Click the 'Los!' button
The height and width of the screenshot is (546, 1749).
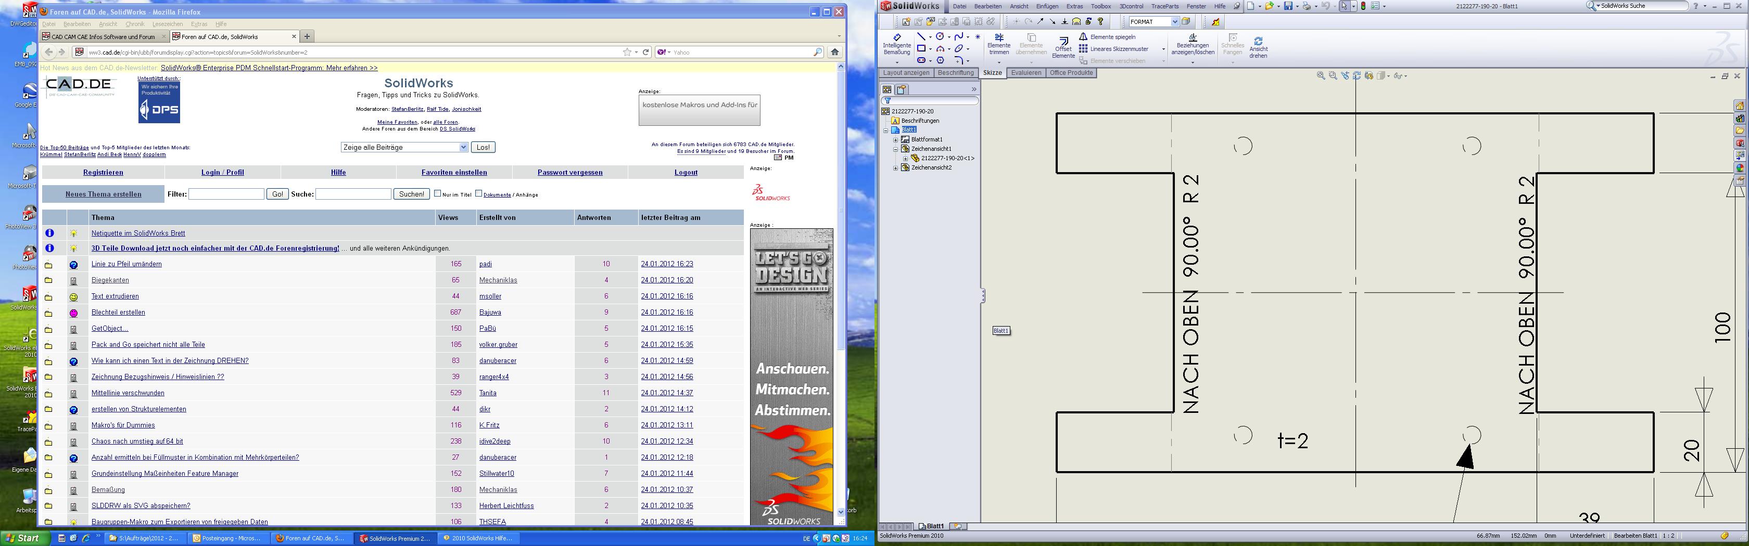point(483,147)
